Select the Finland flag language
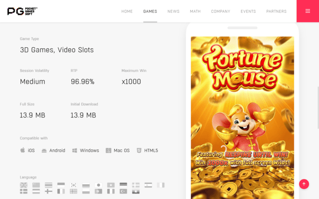 point(49,191)
